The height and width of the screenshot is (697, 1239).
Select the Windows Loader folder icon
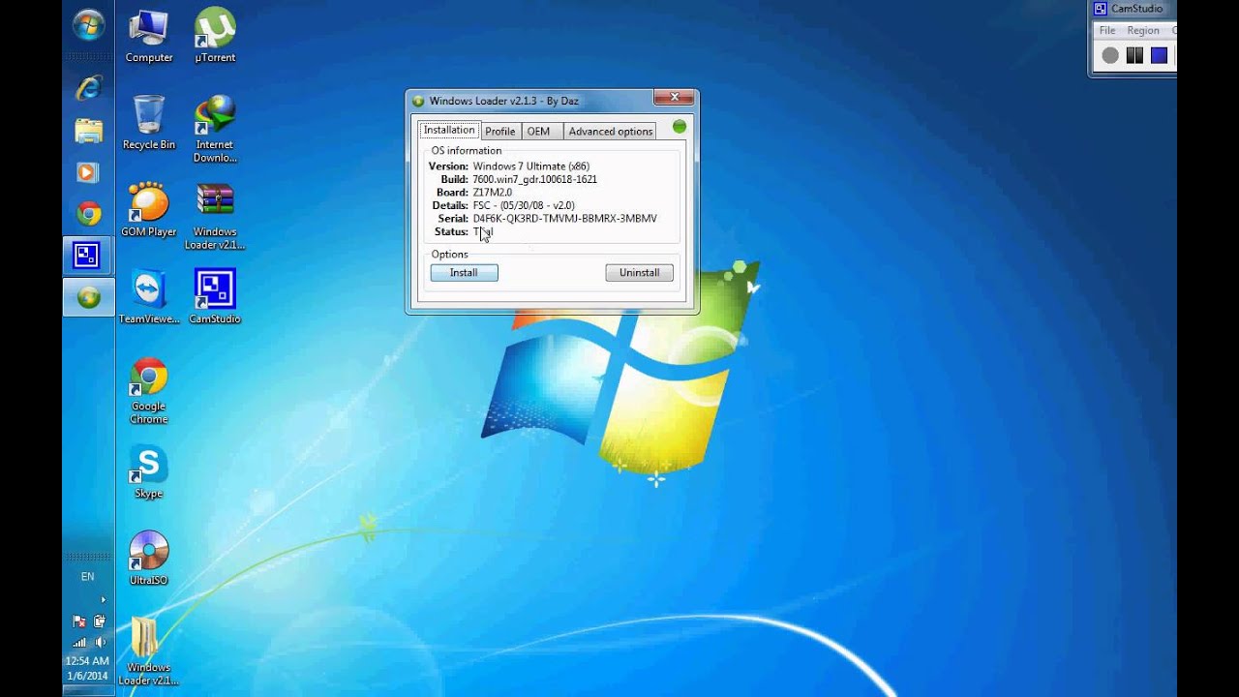click(149, 652)
